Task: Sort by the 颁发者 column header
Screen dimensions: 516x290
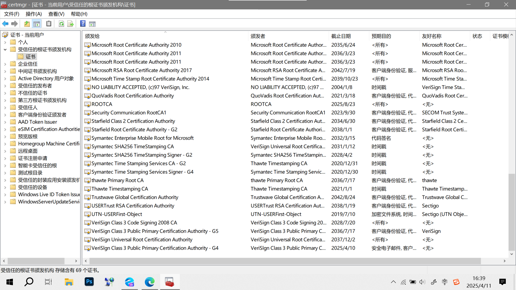Action: pyautogui.click(x=258, y=36)
